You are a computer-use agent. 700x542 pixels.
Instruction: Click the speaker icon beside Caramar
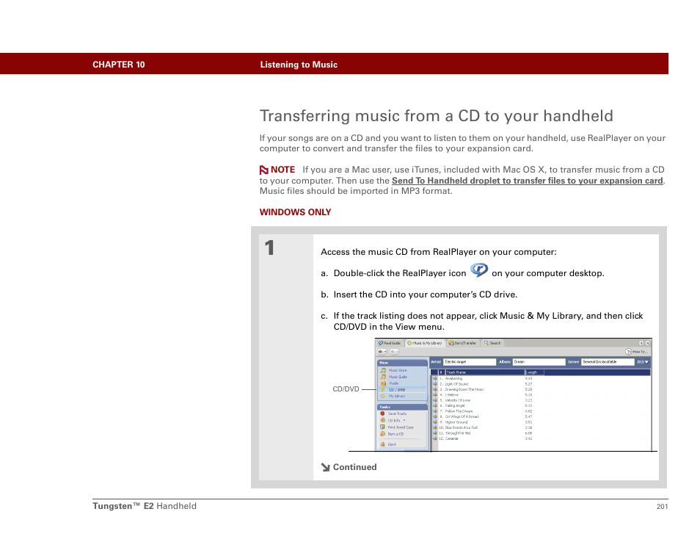435,438
